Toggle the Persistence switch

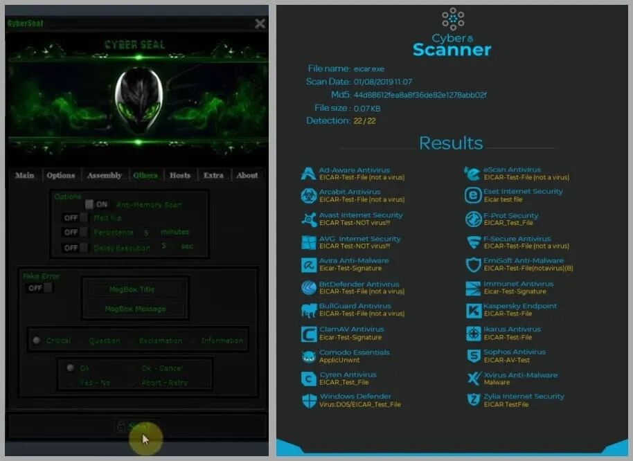pyautogui.click(x=75, y=233)
